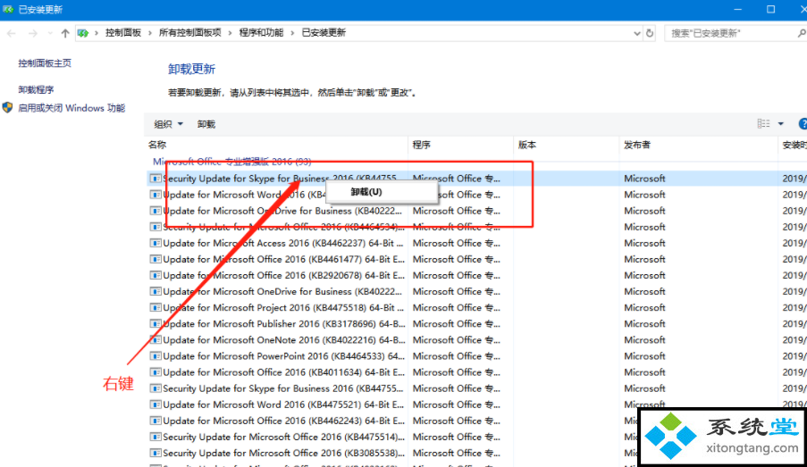Click Microsoft publisher cell in Publisher 2016 row

point(644,323)
